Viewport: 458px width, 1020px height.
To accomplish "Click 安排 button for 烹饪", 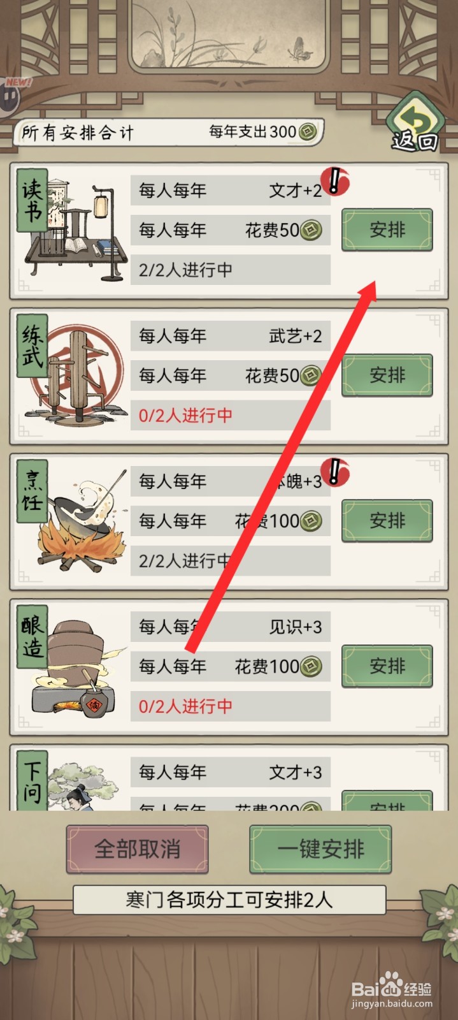I will (x=387, y=521).
